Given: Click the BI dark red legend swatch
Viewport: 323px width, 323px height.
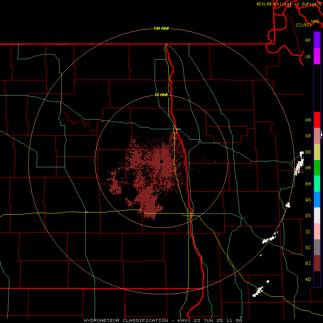Looking at the screenshot, I should (317, 263).
